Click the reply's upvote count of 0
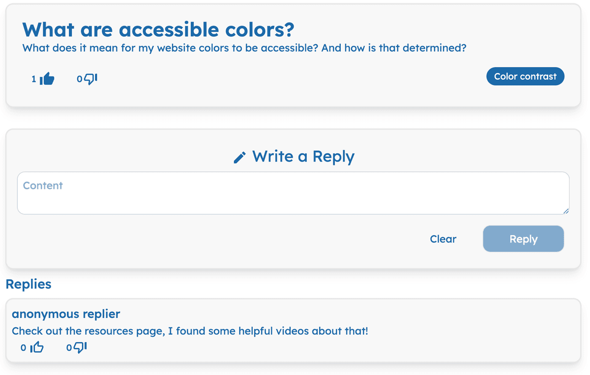Viewport: 590px width, 375px height. (x=23, y=348)
